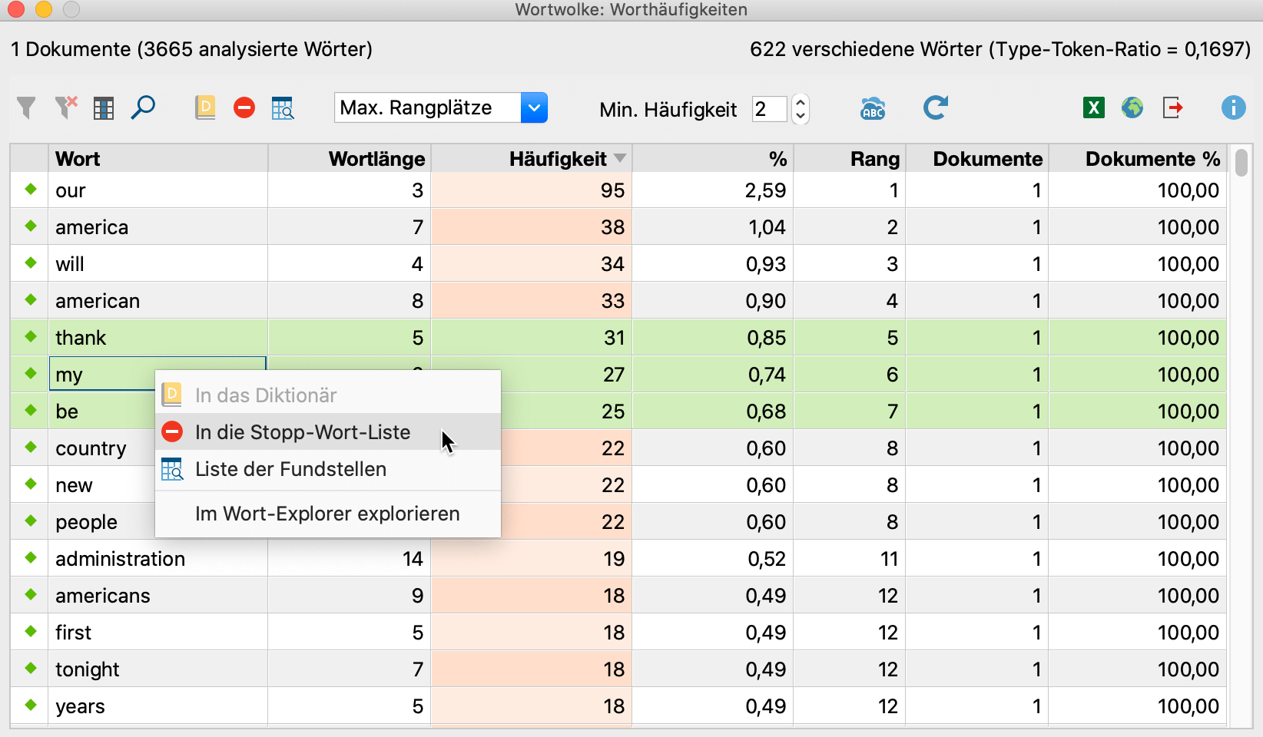The height and width of the screenshot is (737, 1263).
Task: Choose In das Diktionär from context menu
Action: click(x=328, y=395)
